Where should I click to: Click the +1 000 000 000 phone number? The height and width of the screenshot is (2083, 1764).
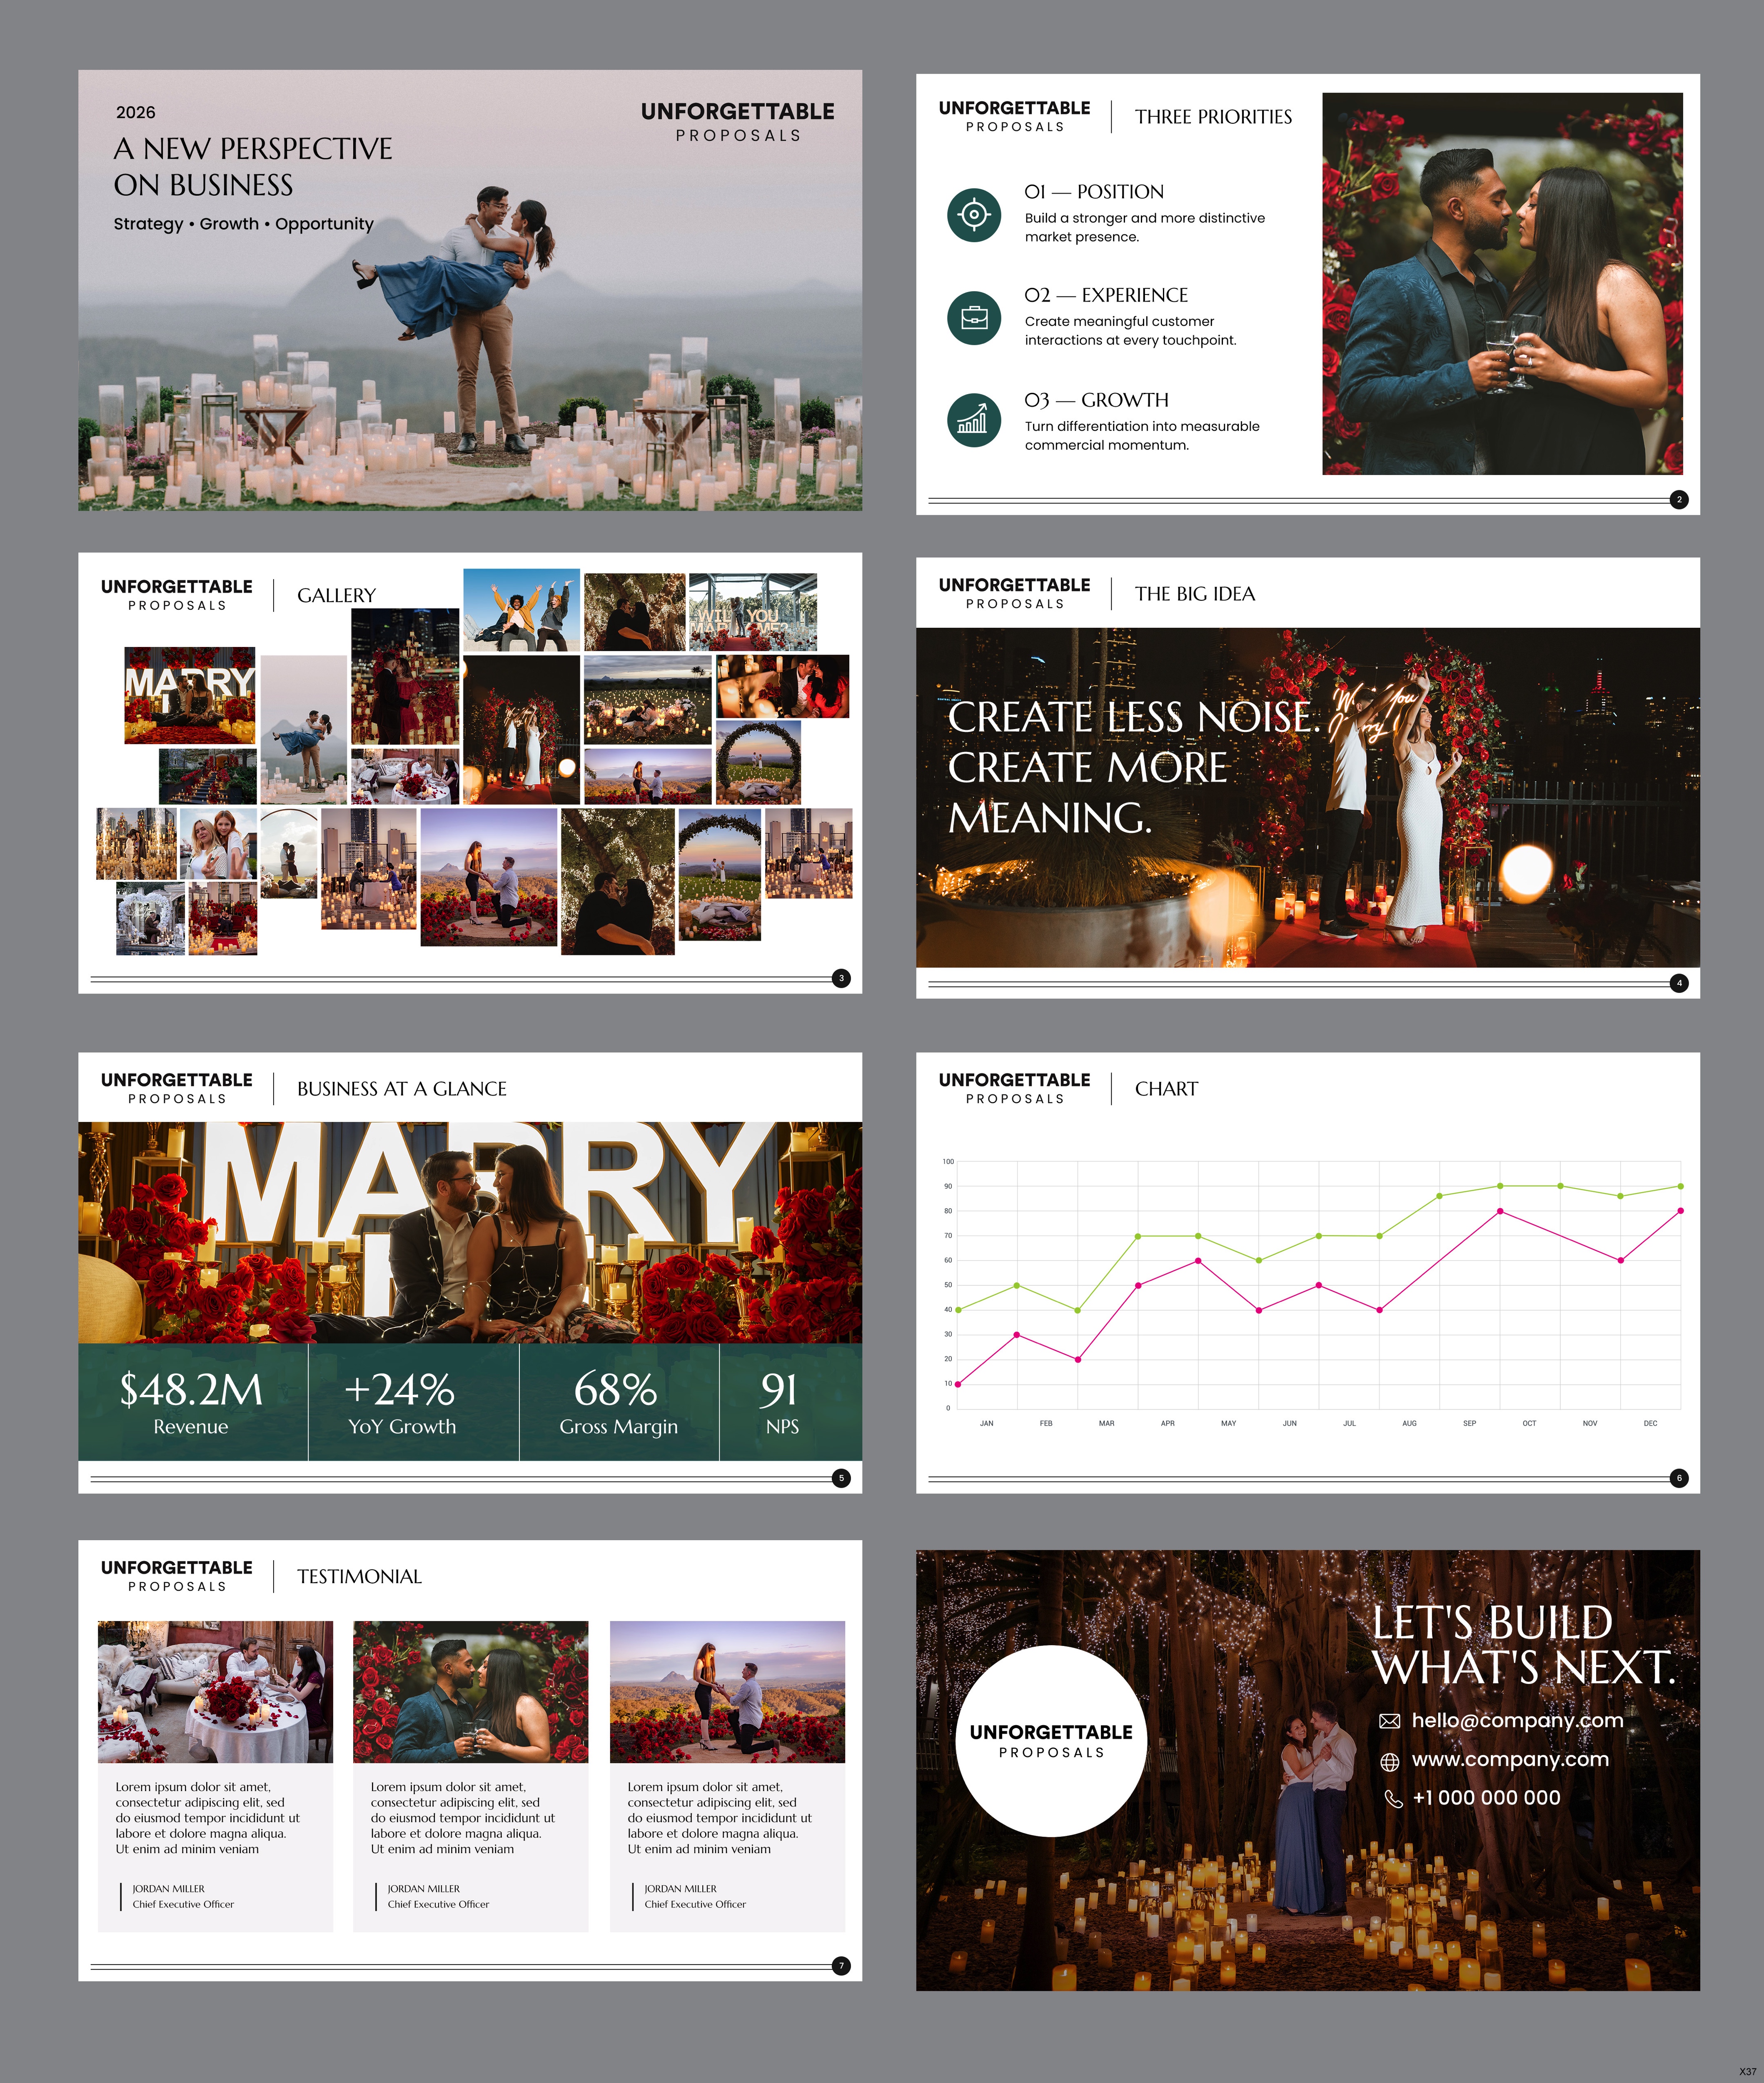click(1486, 1798)
